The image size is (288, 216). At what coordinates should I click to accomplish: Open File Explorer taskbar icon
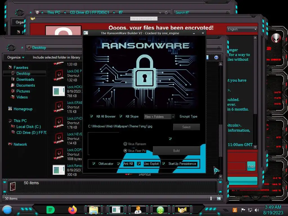click(94, 210)
